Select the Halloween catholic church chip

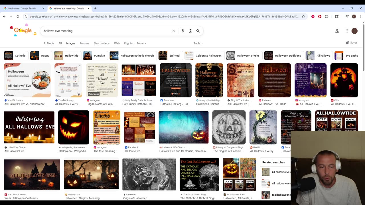(133, 56)
